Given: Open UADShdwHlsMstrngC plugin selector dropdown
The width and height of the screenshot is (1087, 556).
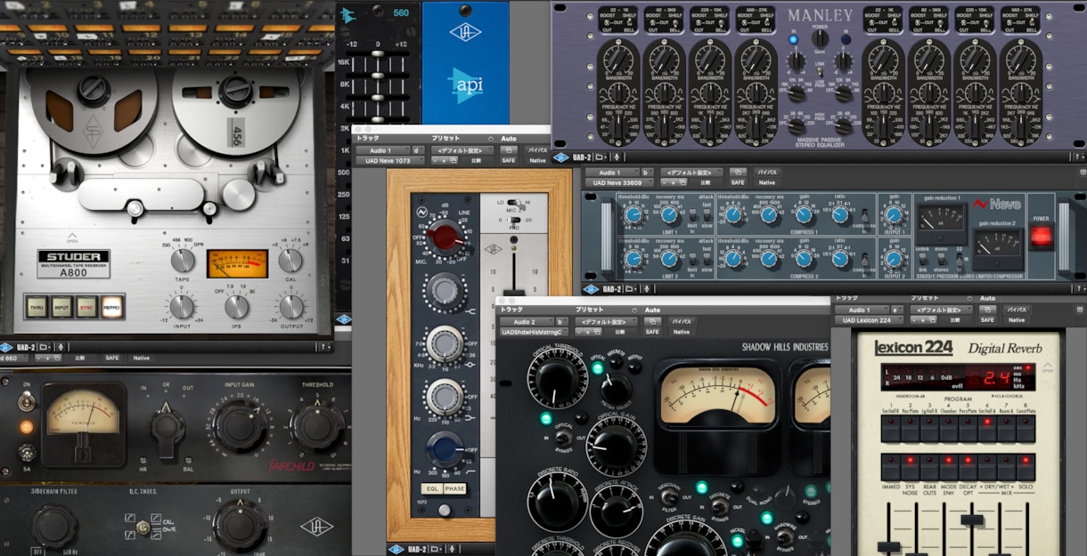Looking at the screenshot, I should click(x=534, y=332).
